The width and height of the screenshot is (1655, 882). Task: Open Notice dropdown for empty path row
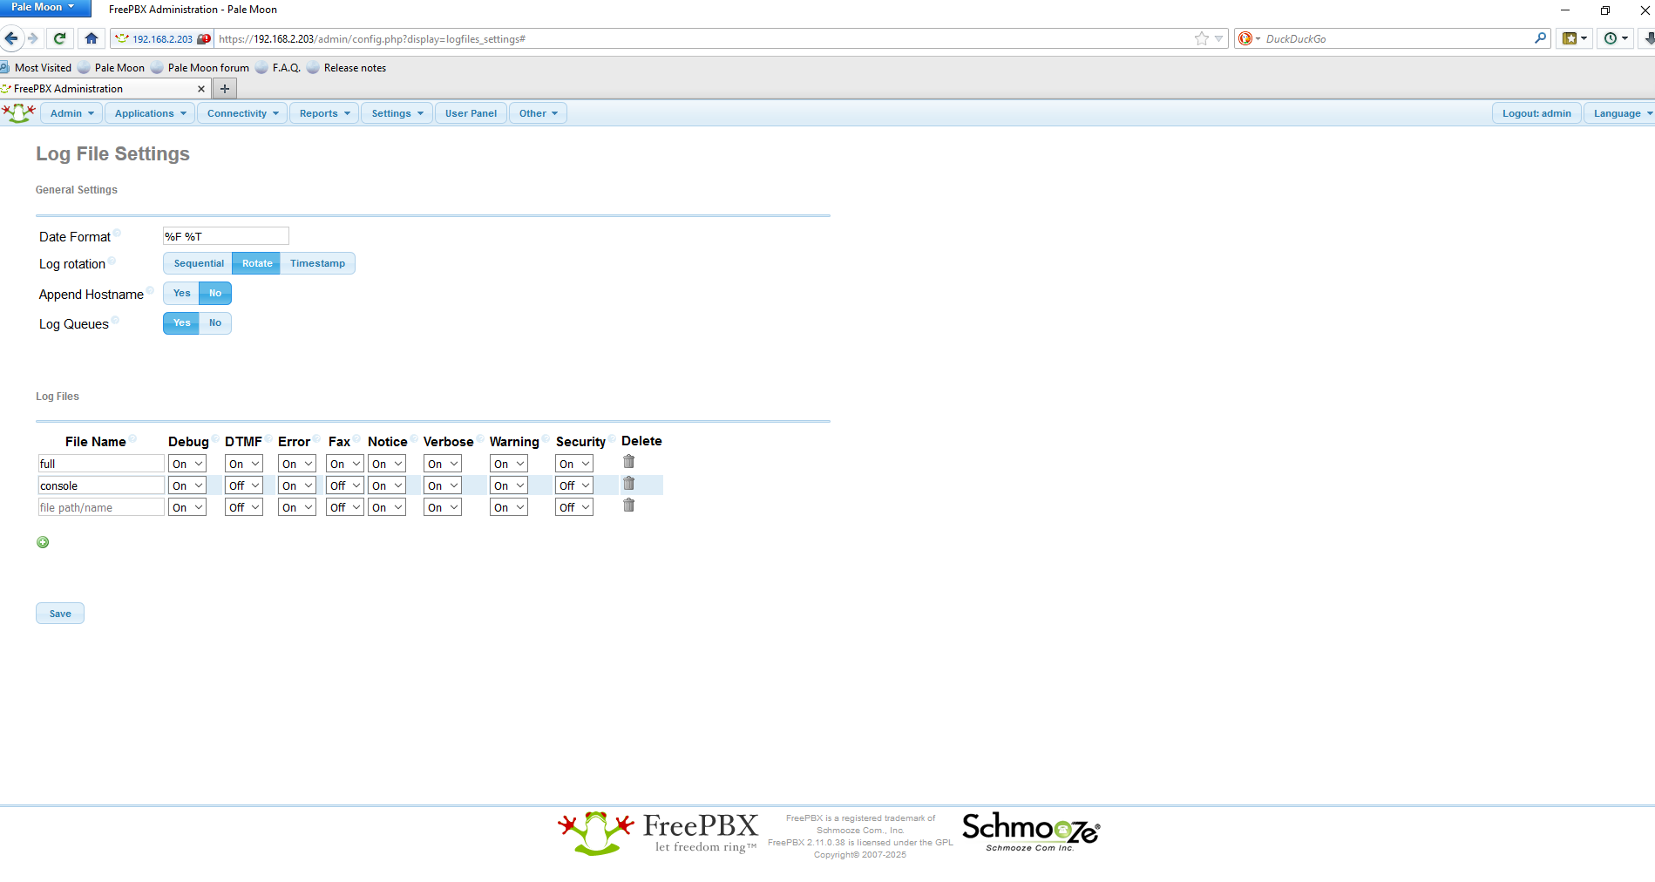pyautogui.click(x=387, y=507)
